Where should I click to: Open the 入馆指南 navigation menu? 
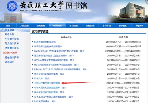click(24, 26)
